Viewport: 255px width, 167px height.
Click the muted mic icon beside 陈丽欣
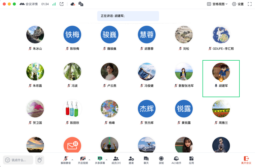67,123
